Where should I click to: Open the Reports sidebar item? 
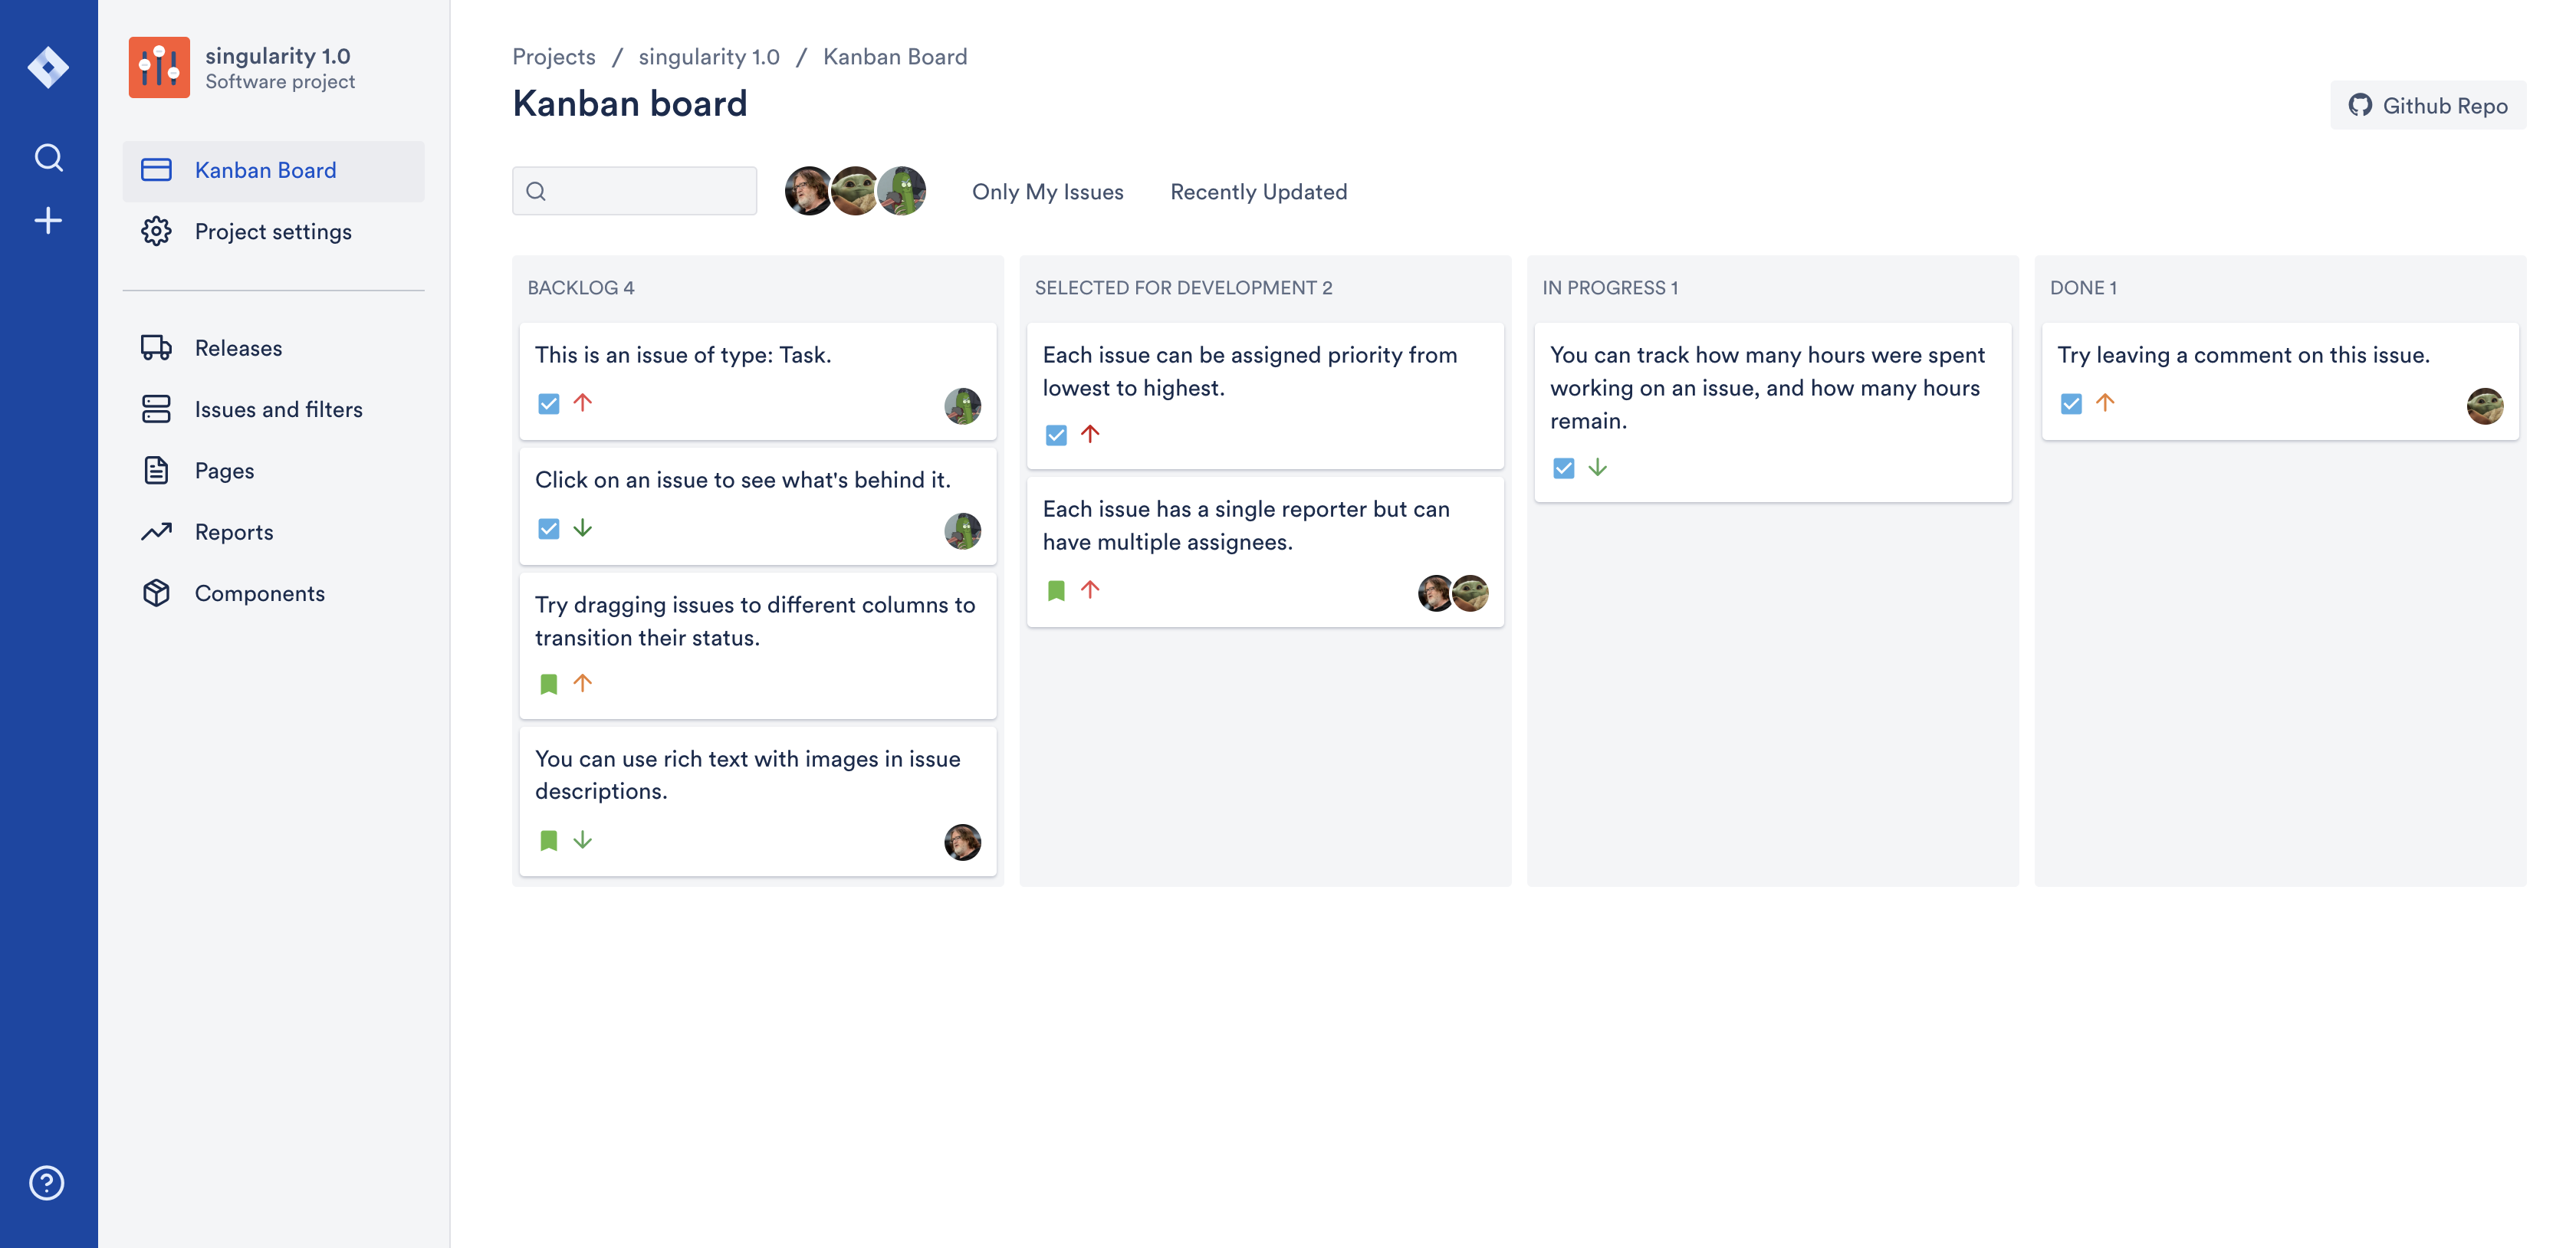coord(233,532)
